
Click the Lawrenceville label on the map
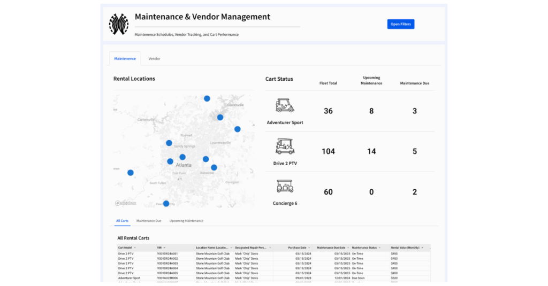[220, 143]
